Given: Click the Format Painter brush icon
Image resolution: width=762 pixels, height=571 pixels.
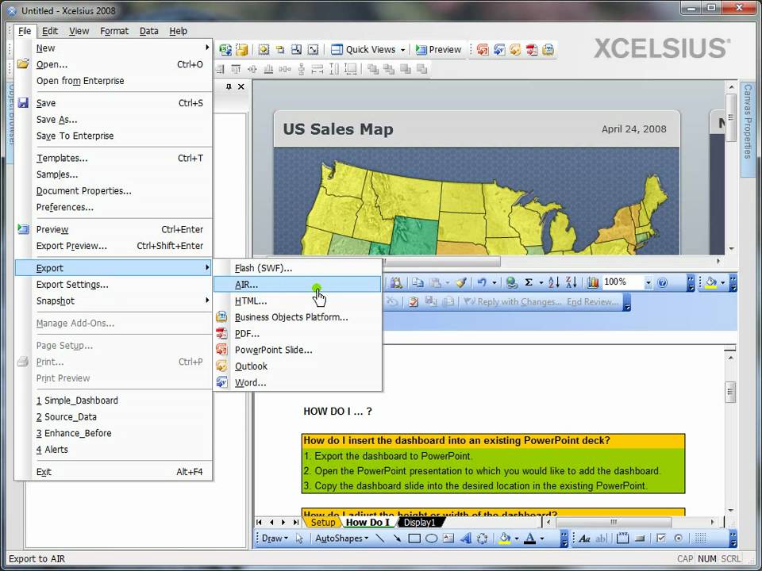Looking at the screenshot, I should click(x=461, y=282).
